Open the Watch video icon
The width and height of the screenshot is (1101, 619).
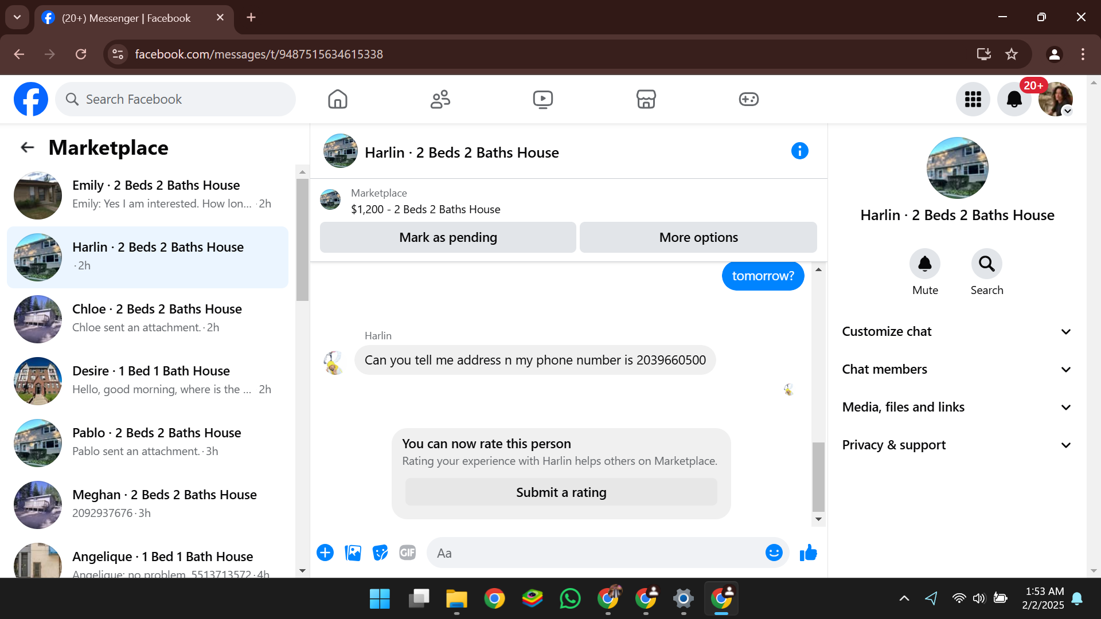(542, 99)
